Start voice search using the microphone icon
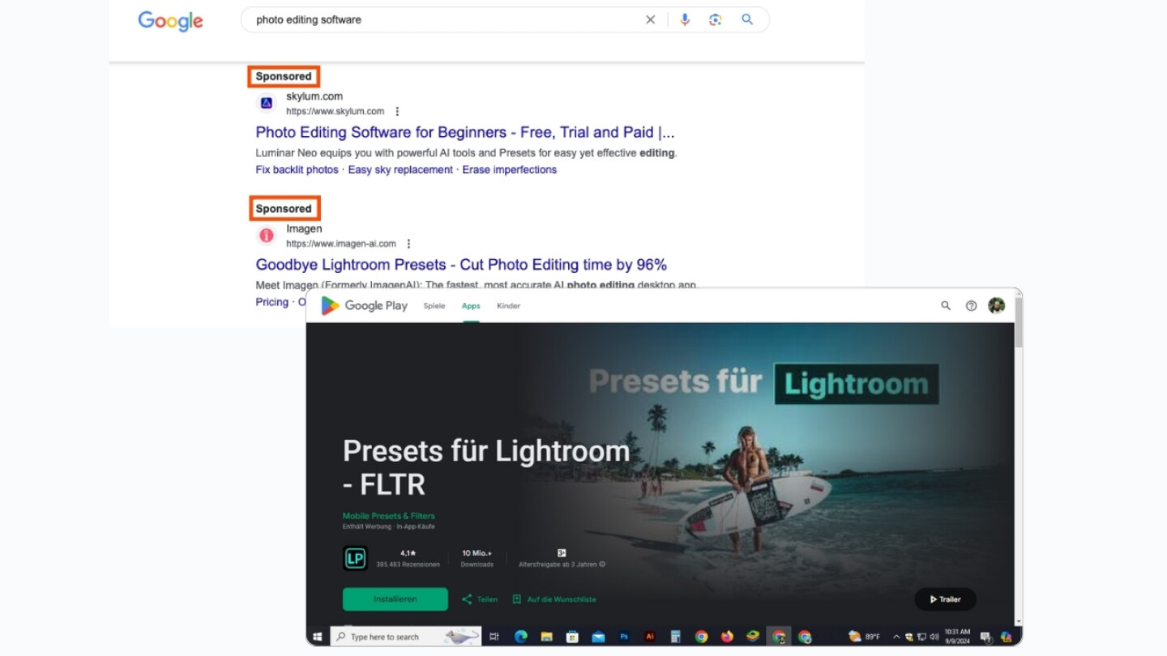1167x656 pixels. (685, 19)
